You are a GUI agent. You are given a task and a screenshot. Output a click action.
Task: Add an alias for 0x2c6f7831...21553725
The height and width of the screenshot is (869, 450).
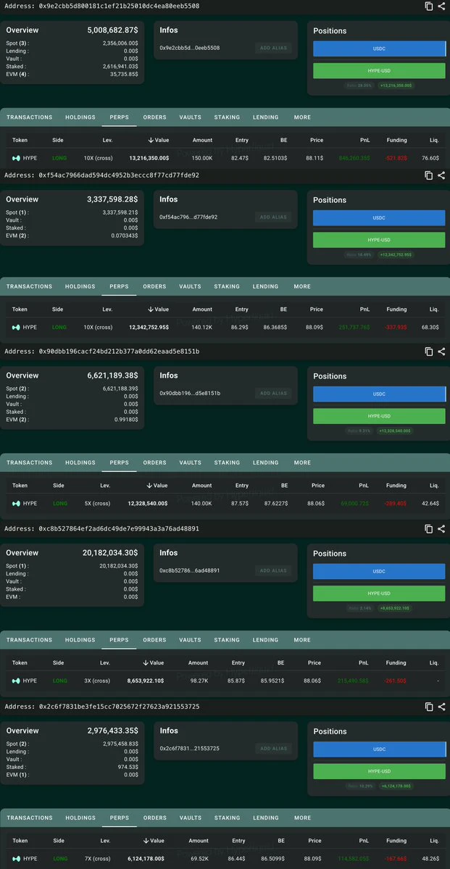(273, 749)
